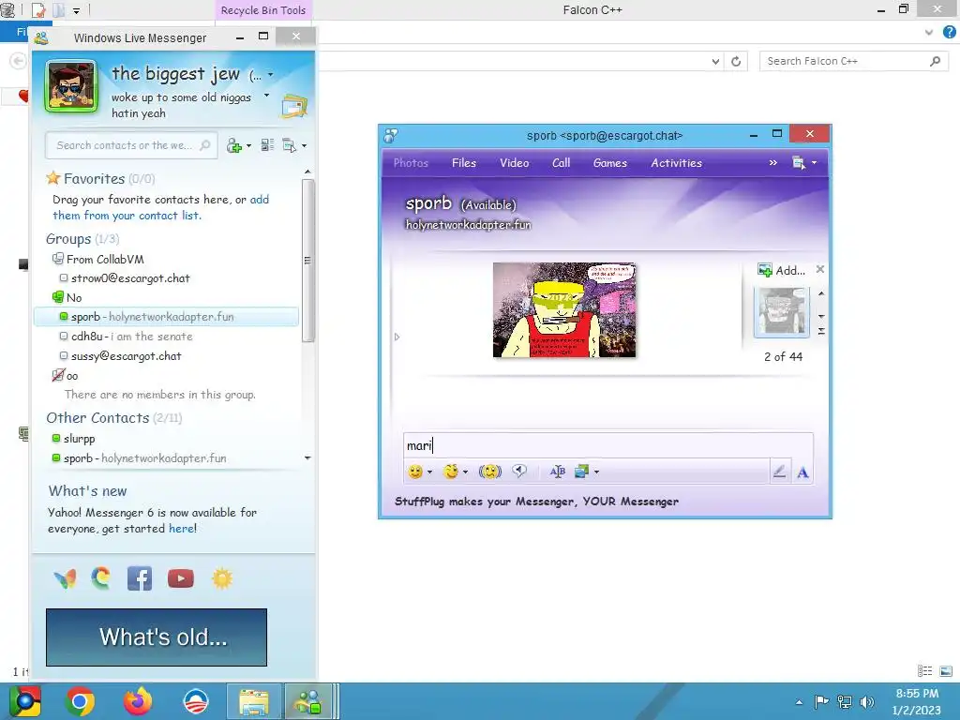Click the What's old... banner
Screen dimensions: 960x720
click(x=157, y=637)
